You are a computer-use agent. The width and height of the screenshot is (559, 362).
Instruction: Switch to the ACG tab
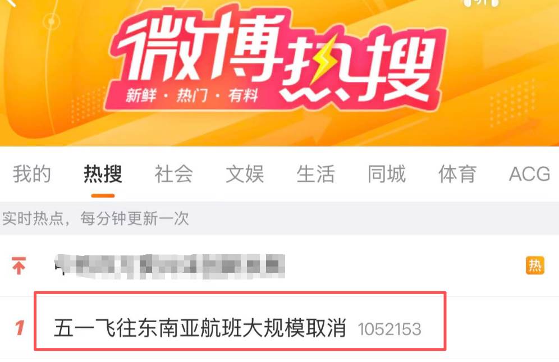coord(529,174)
